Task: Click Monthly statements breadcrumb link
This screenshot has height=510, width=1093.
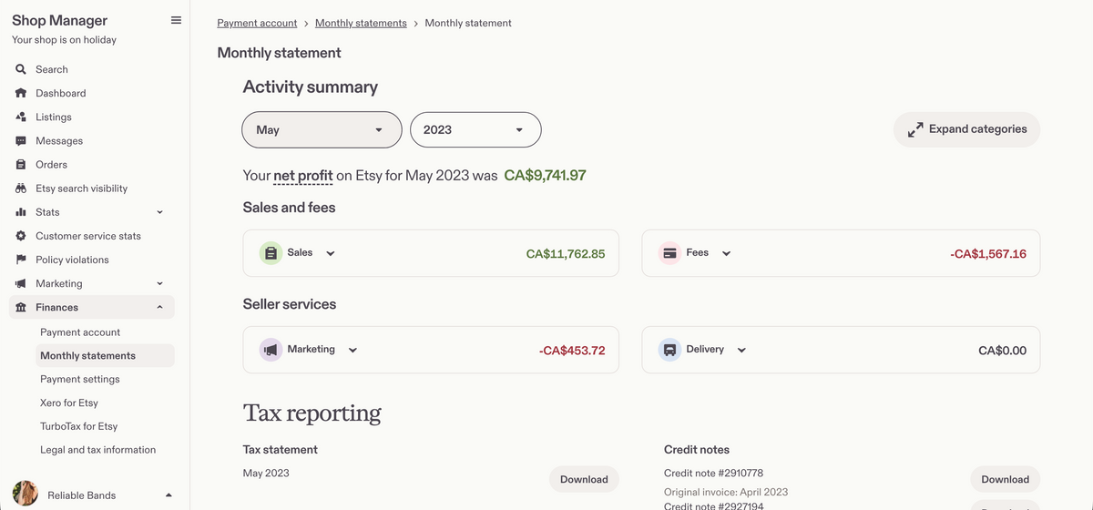Action: click(x=361, y=23)
